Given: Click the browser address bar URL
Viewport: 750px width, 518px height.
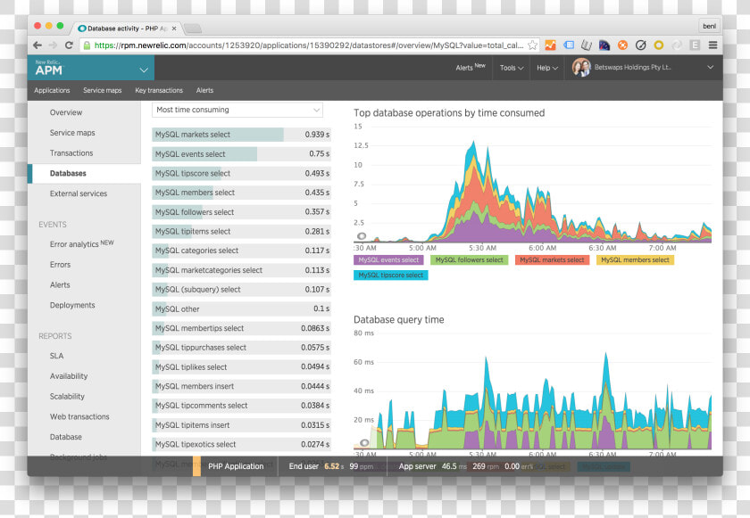Looking at the screenshot, I should click(x=309, y=45).
